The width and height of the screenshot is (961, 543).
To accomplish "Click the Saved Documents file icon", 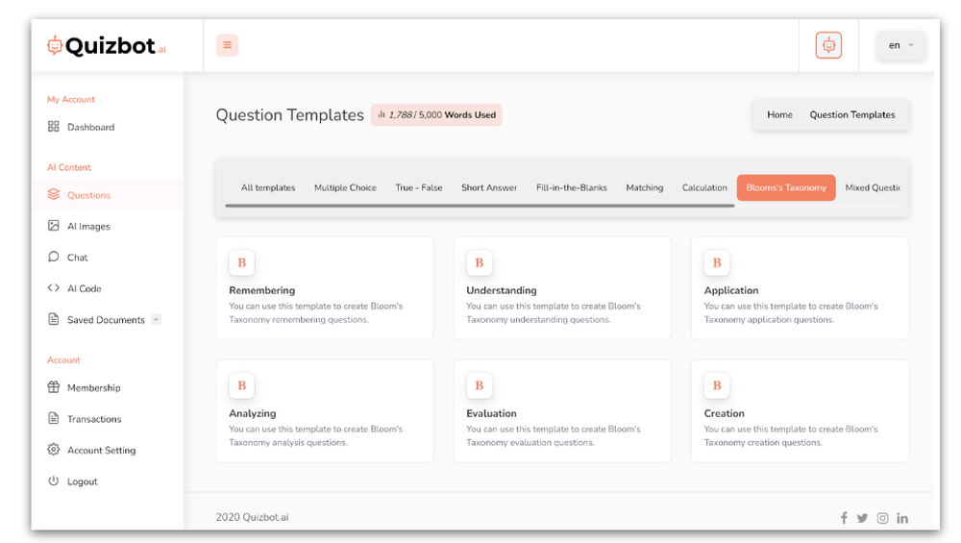I will (53, 319).
